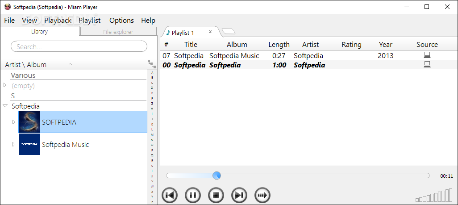
Task: Sort playlist by Artist column
Action: (x=311, y=45)
